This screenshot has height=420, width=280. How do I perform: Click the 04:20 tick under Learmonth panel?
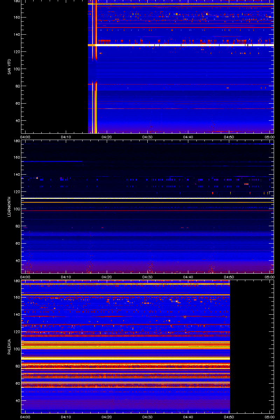click(107, 277)
